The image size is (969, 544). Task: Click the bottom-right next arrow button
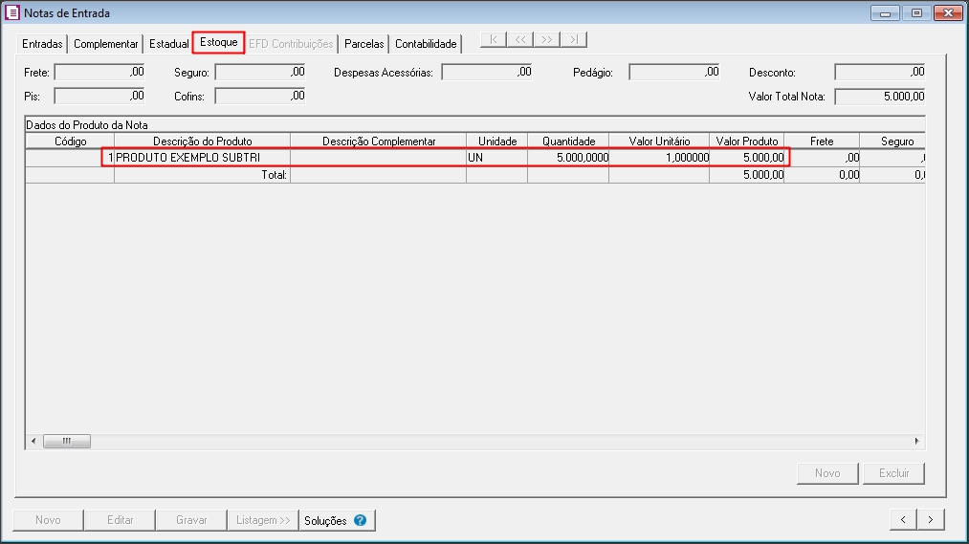(931, 520)
